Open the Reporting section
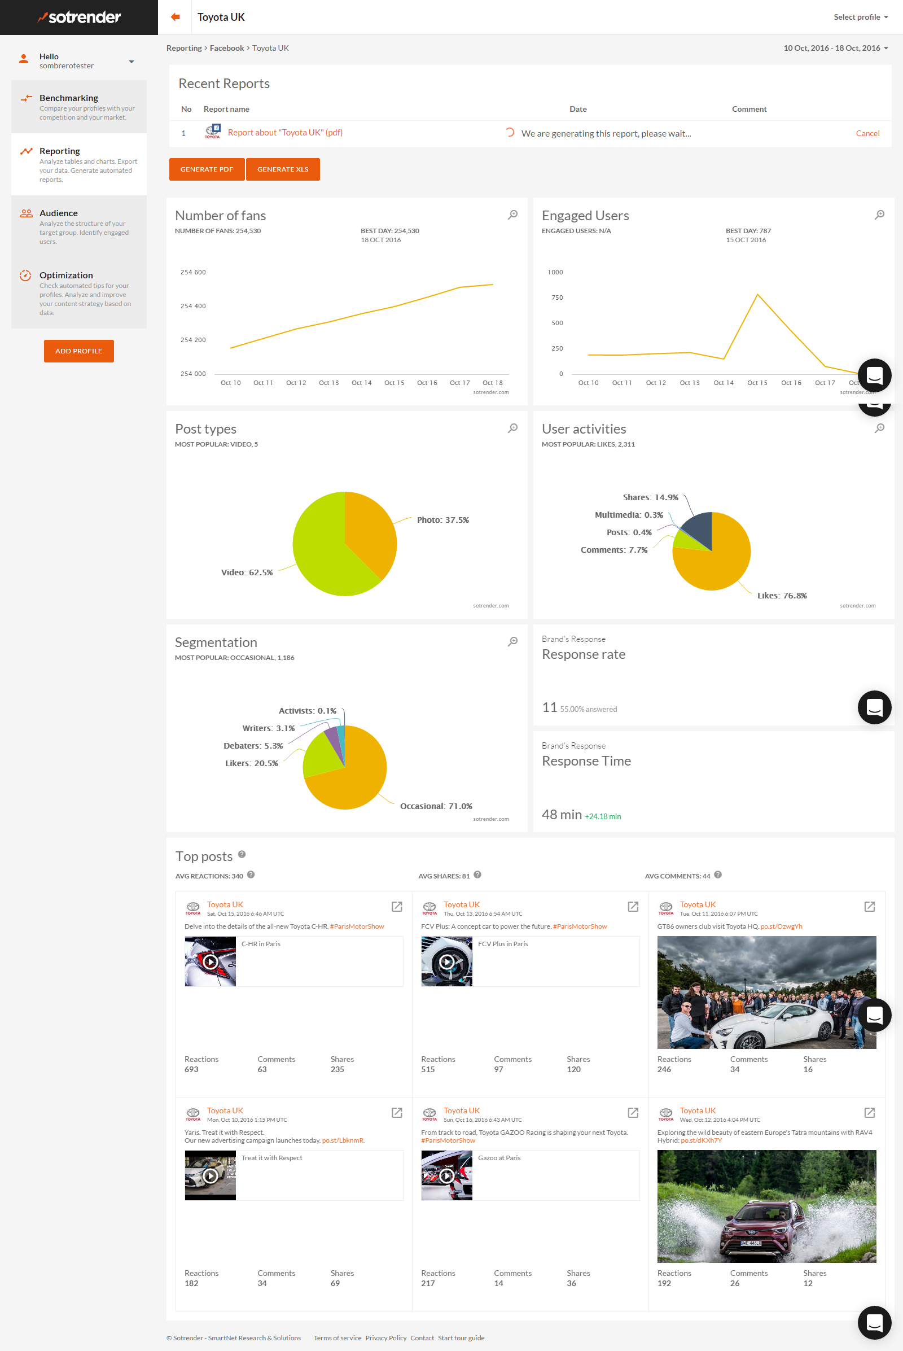 pos(79,164)
